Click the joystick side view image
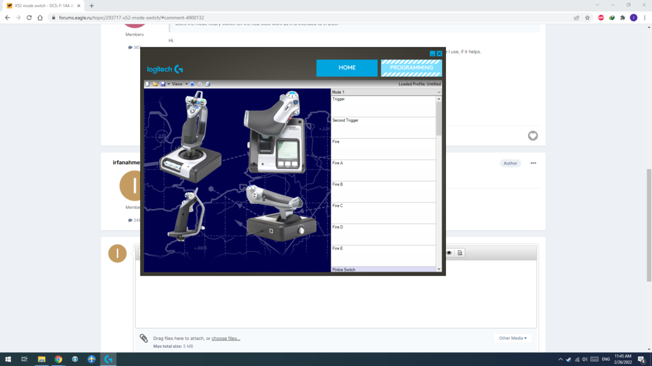This screenshot has width=652, height=366. [187, 214]
